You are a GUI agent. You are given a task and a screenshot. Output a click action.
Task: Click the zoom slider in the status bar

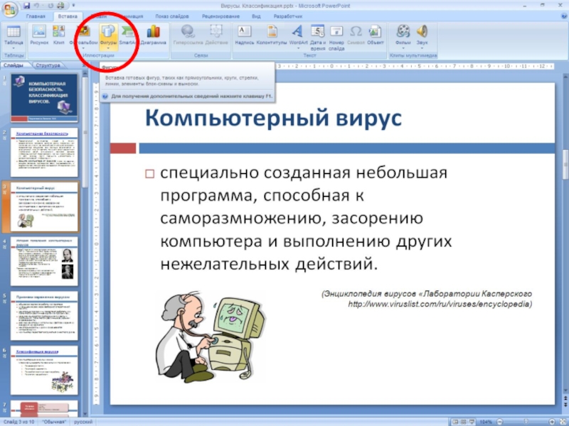point(526,421)
